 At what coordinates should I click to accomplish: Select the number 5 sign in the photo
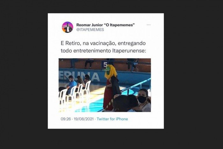click(x=105, y=64)
